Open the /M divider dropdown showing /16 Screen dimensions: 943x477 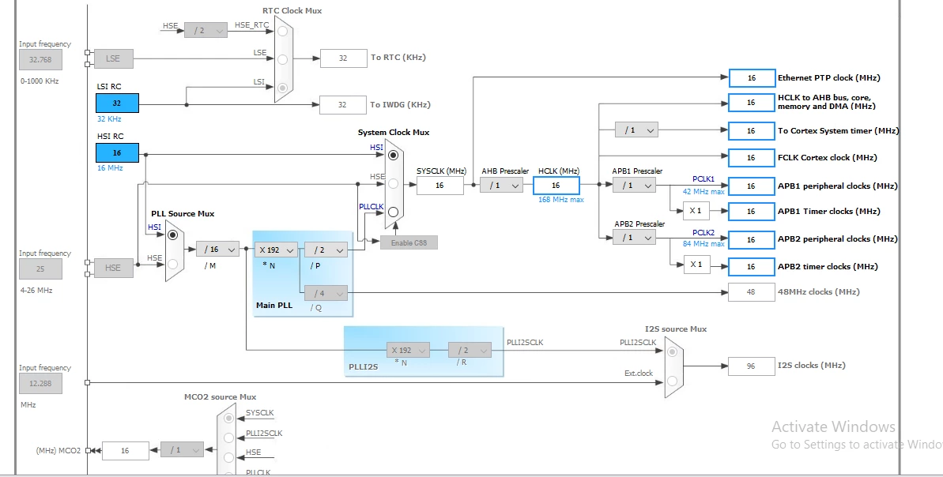coord(217,250)
